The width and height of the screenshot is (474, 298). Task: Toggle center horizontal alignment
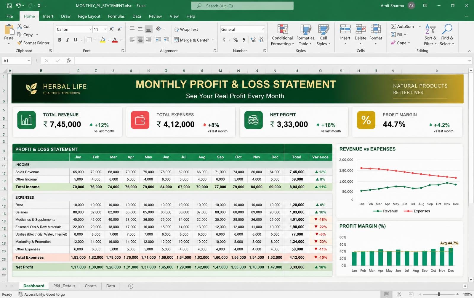[x=140, y=40]
